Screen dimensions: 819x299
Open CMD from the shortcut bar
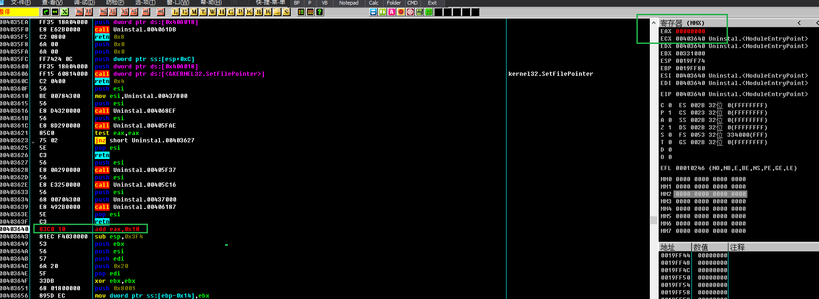click(x=412, y=3)
